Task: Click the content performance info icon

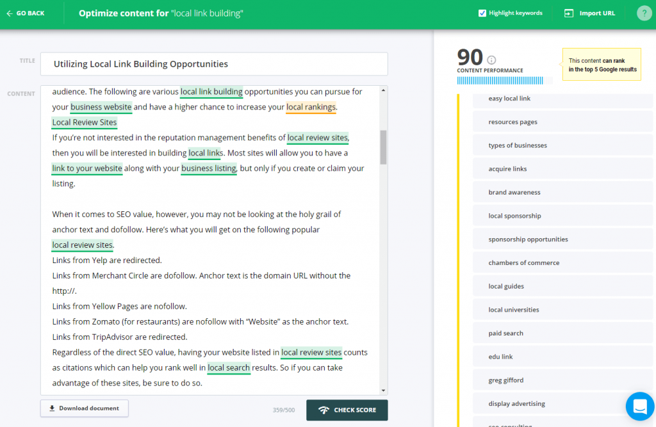Action: [x=491, y=60]
